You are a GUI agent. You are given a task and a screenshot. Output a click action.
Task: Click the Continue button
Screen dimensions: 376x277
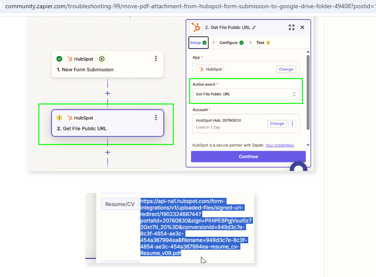tap(248, 157)
